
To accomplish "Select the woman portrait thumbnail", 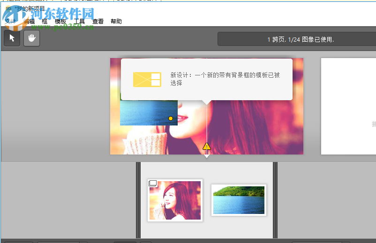I will [x=175, y=200].
